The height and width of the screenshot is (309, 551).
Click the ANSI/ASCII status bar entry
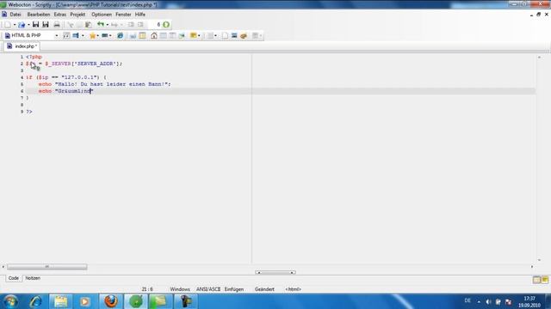[x=208, y=289]
